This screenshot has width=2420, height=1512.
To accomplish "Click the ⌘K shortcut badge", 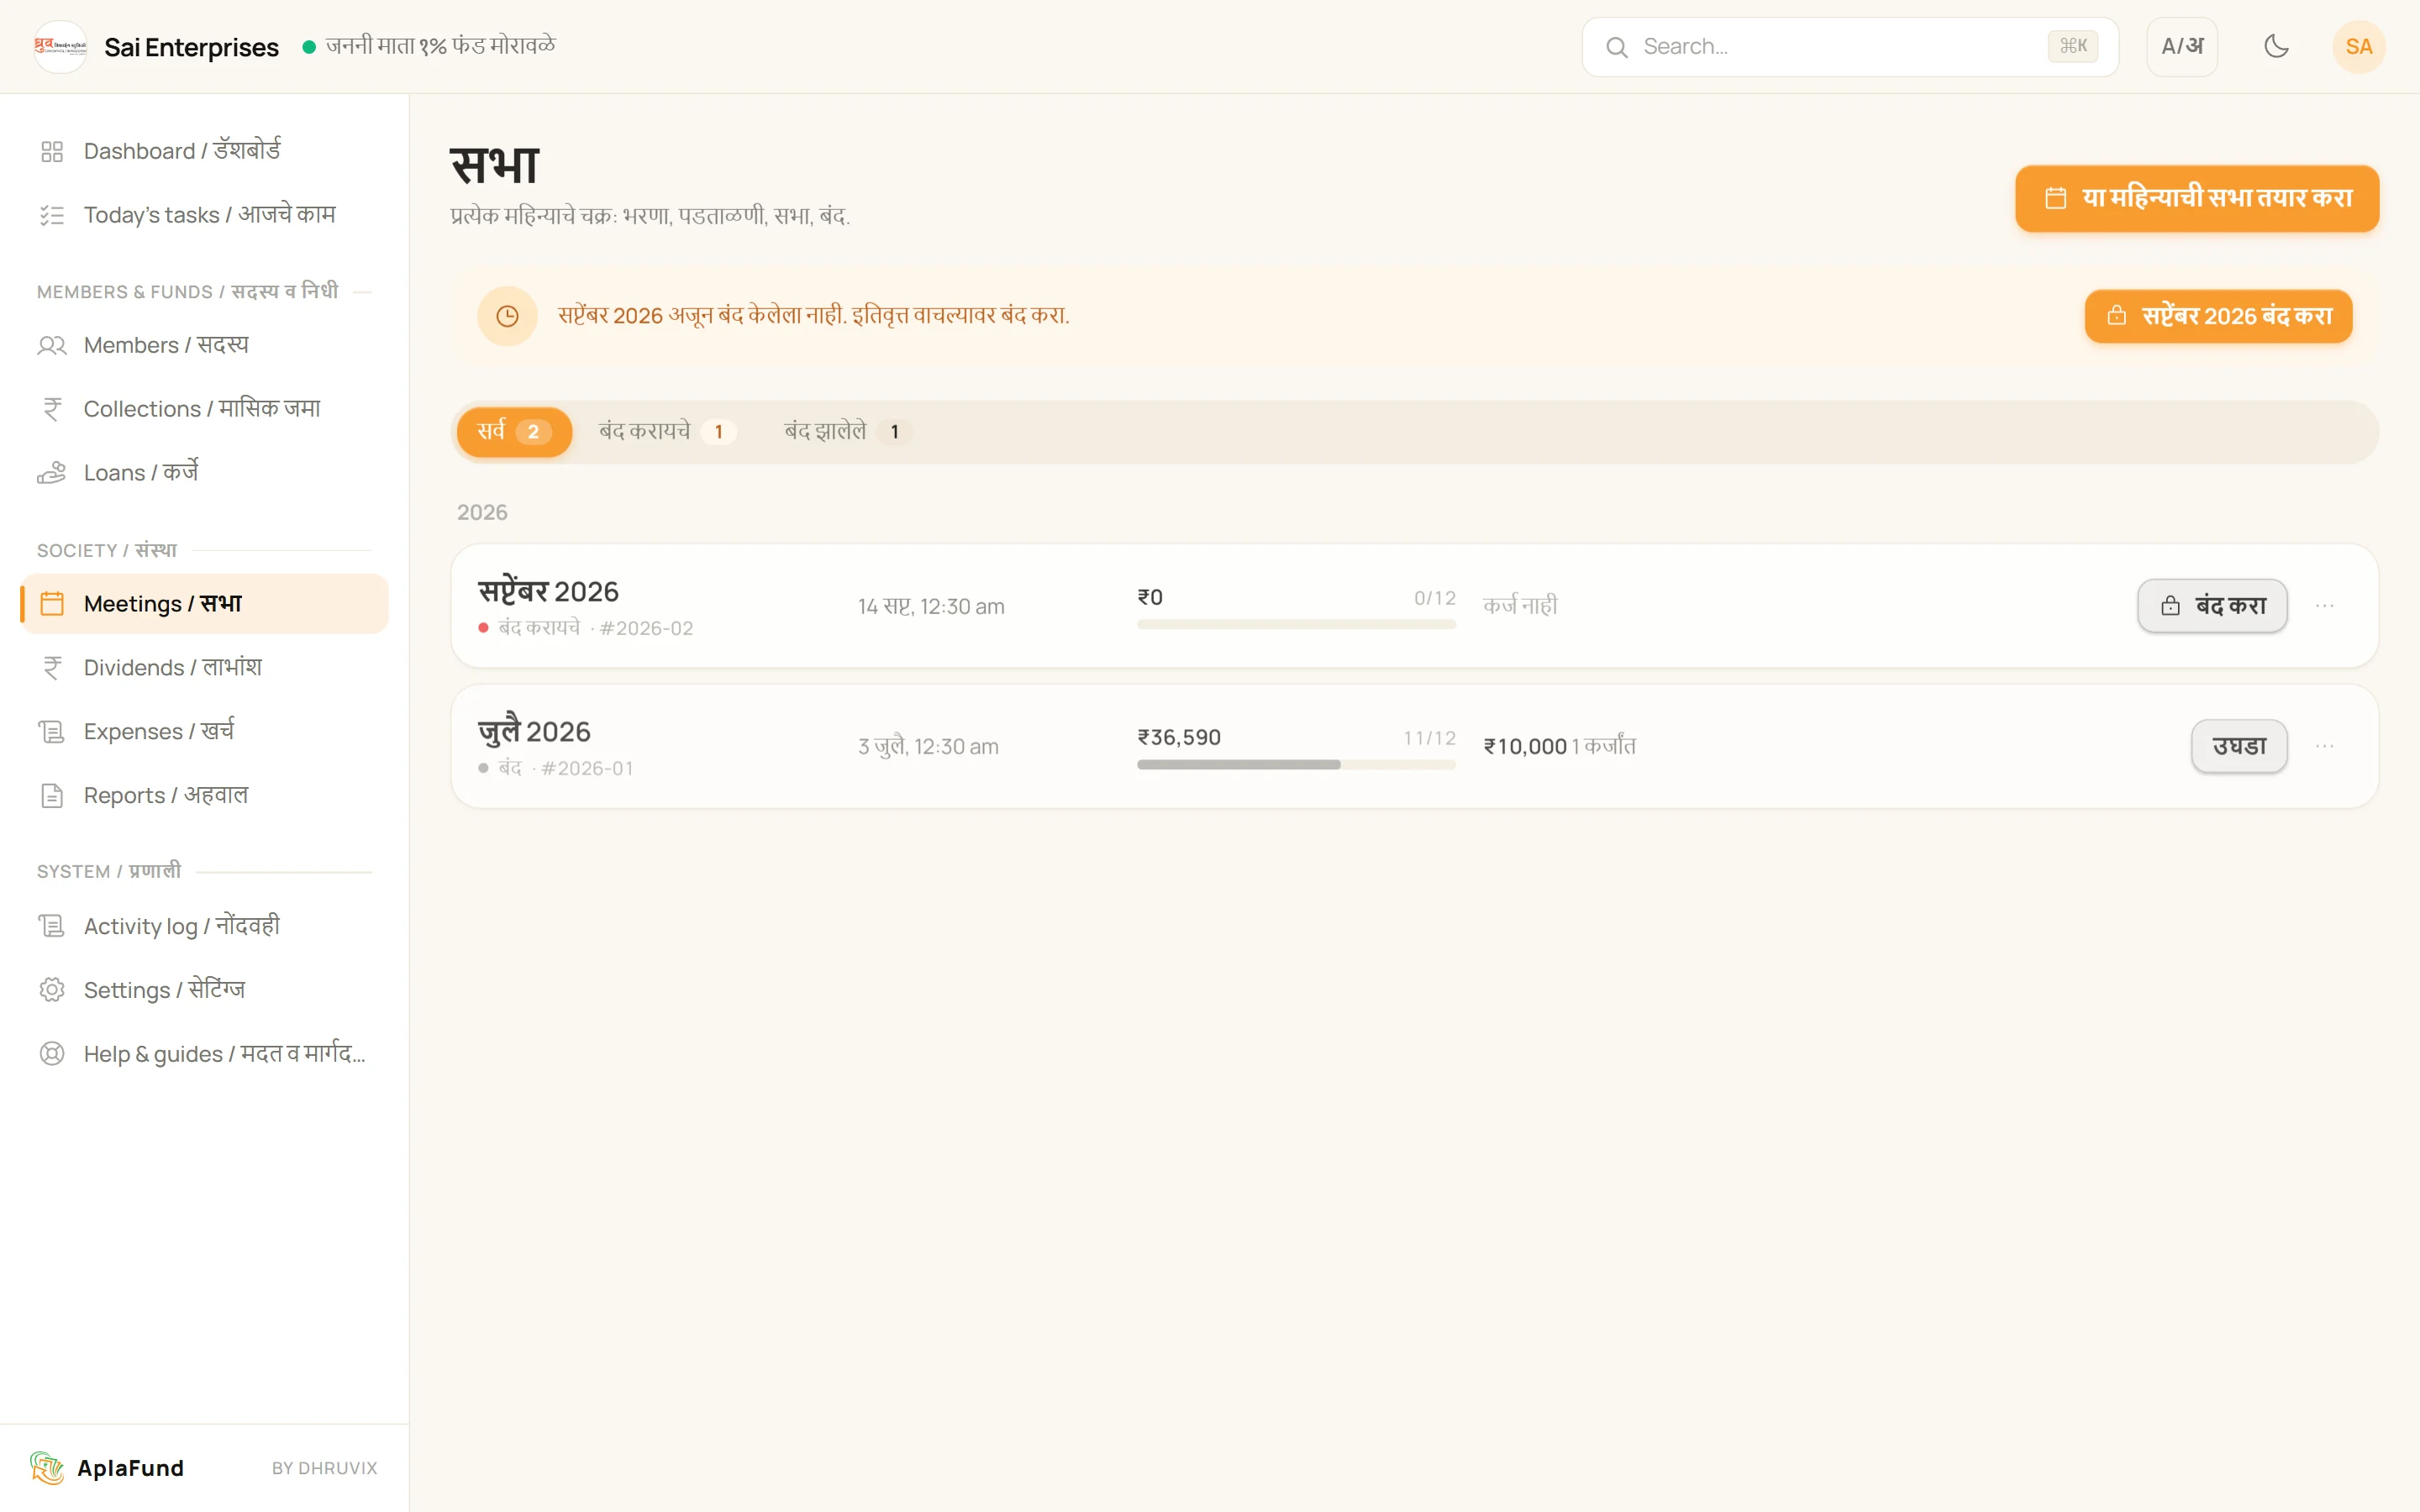I will tap(2073, 46).
